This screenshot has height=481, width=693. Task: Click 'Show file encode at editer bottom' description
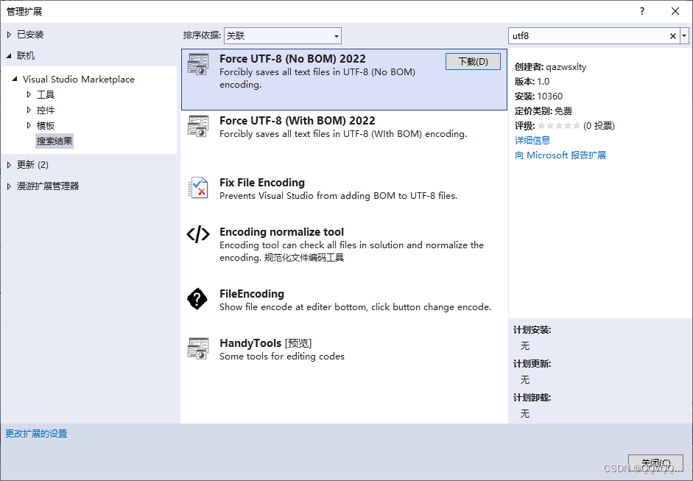356,307
